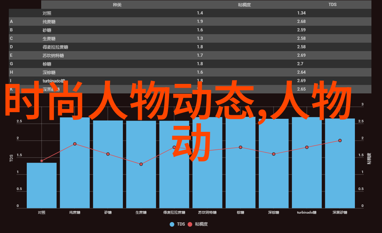Click the blue TDS bar for 砂糖

coord(108,164)
